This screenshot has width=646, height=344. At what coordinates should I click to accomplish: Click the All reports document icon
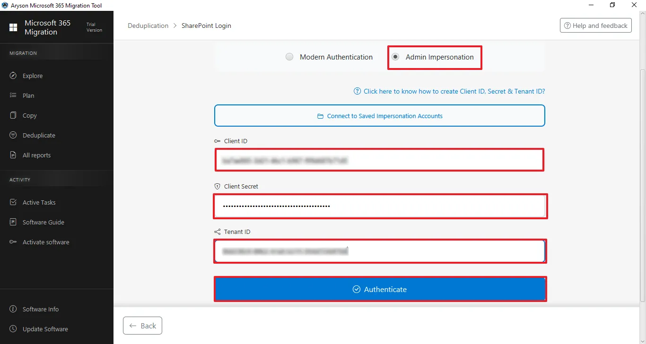pos(13,155)
